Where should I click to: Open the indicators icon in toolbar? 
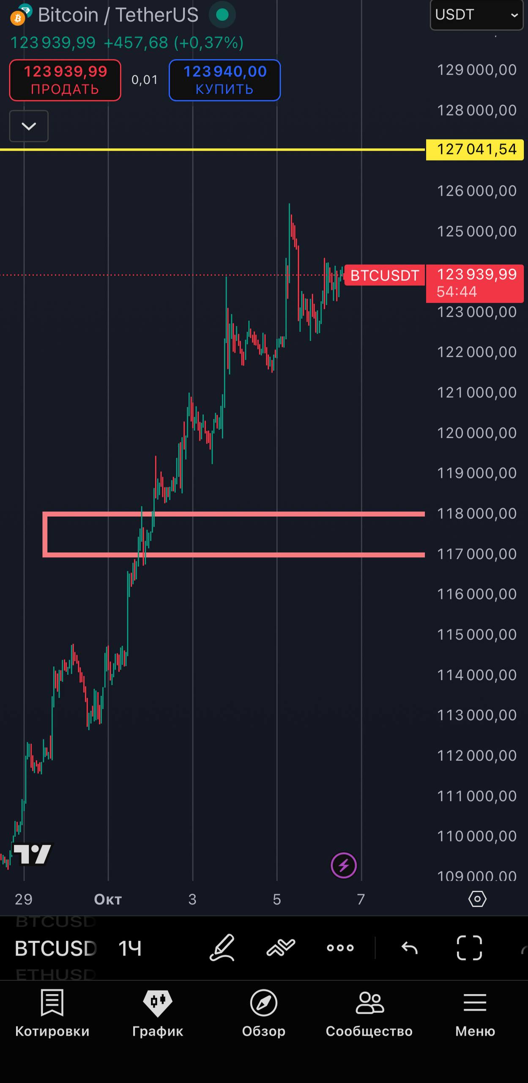281,948
